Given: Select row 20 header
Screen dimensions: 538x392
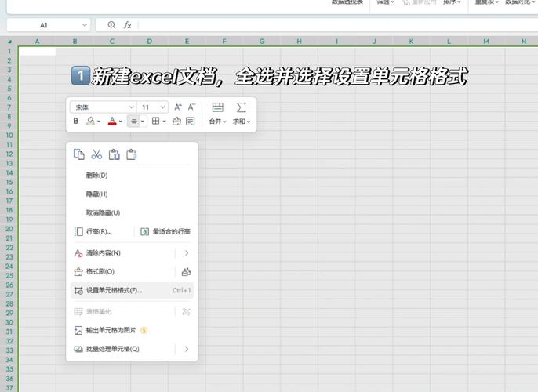Looking at the screenshot, I should [9, 229].
